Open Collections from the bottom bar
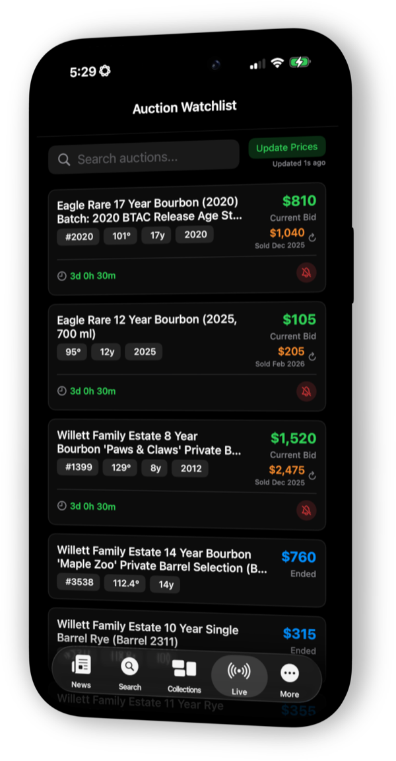This screenshot has width=396, height=761. point(184,667)
